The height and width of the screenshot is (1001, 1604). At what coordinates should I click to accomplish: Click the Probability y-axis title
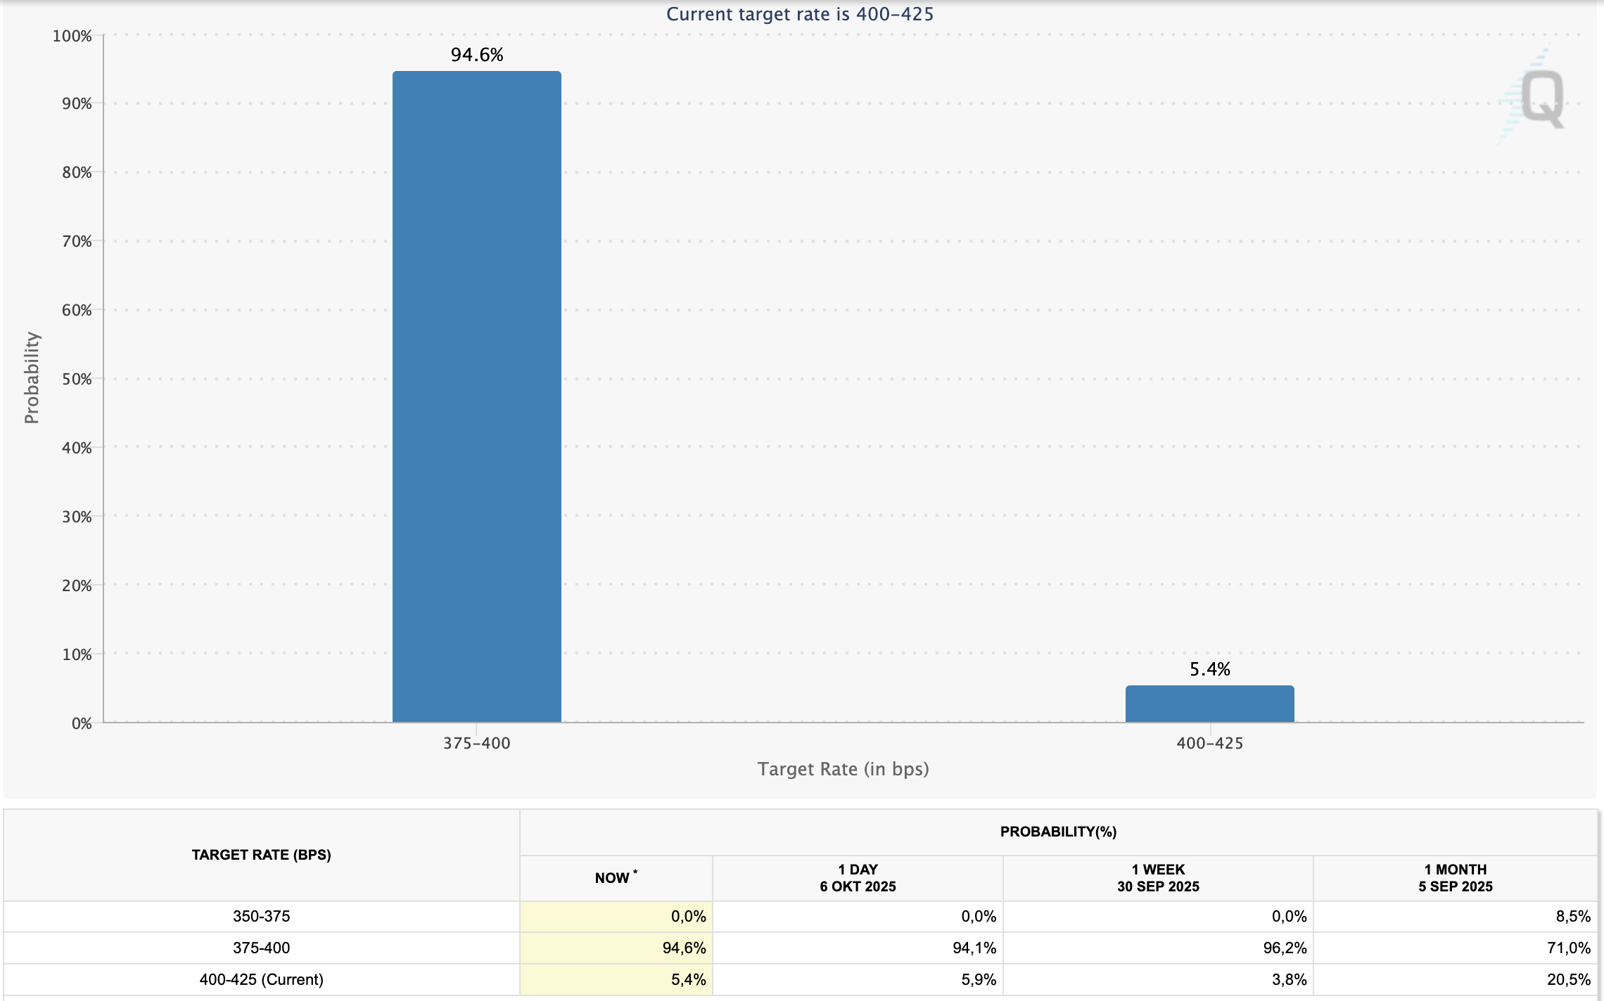(x=32, y=377)
